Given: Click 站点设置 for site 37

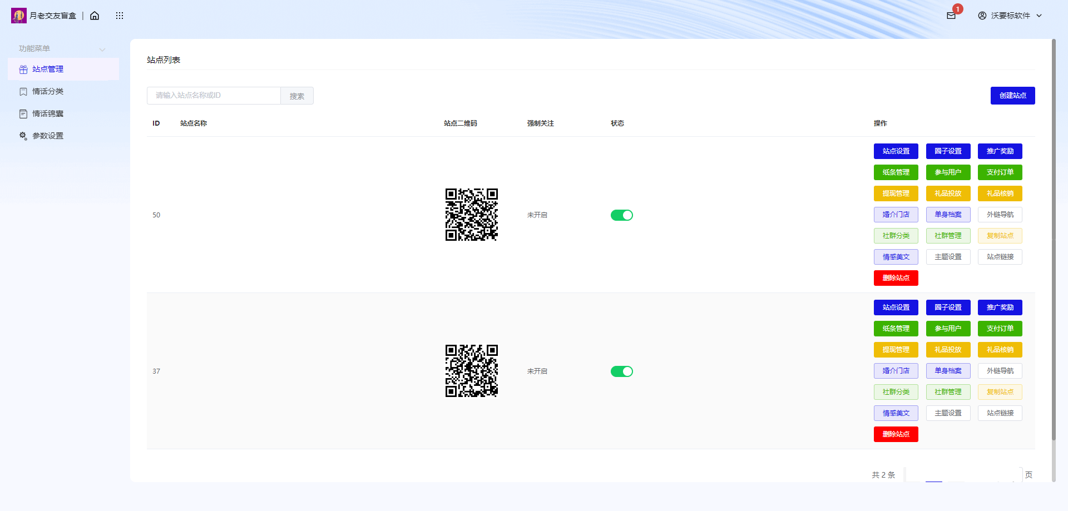Looking at the screenshot, I should 896,307.
